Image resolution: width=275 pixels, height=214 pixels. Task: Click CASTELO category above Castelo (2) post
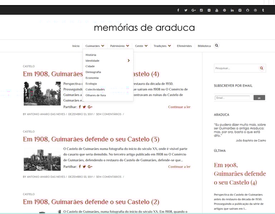[x=29, y=194]
